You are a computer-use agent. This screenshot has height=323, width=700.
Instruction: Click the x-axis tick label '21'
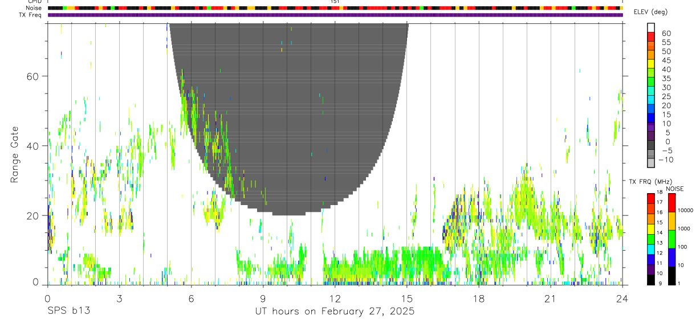(x=550, y=299)
